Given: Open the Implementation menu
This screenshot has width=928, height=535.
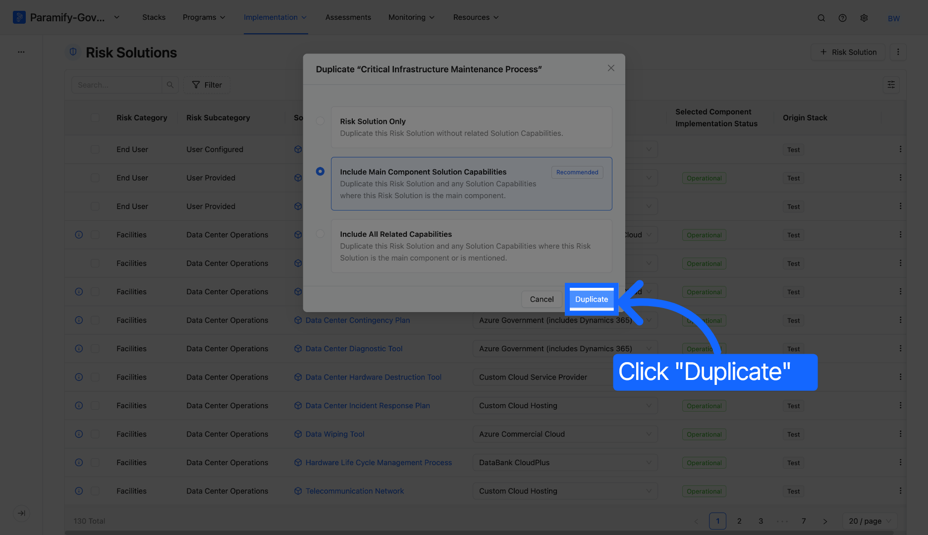Looking at the screenshot, I should click(x=275, y=17).
